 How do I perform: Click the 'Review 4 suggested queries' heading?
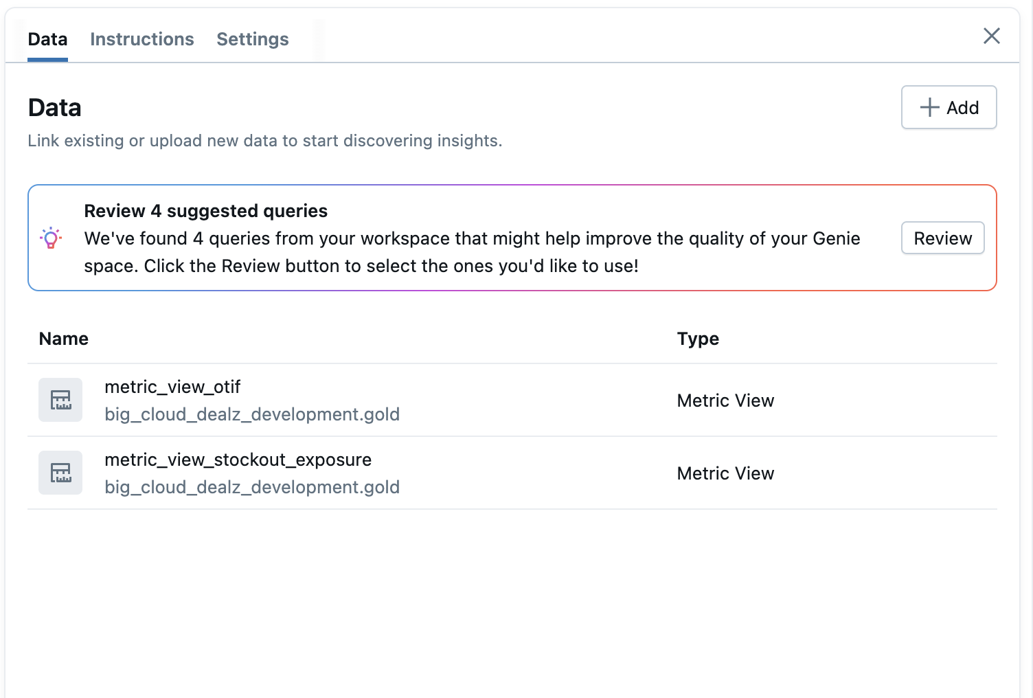click(x=205, y=211)
